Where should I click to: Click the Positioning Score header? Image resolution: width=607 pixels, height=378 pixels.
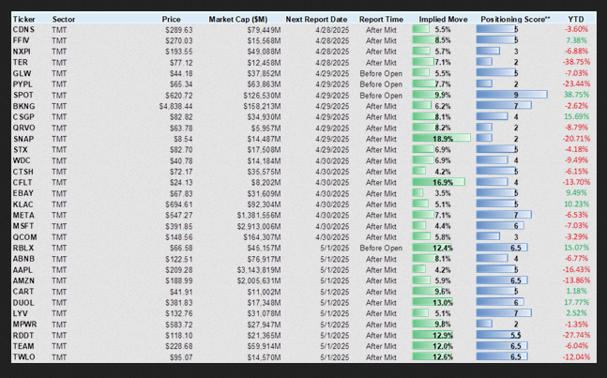coord(515,20)
